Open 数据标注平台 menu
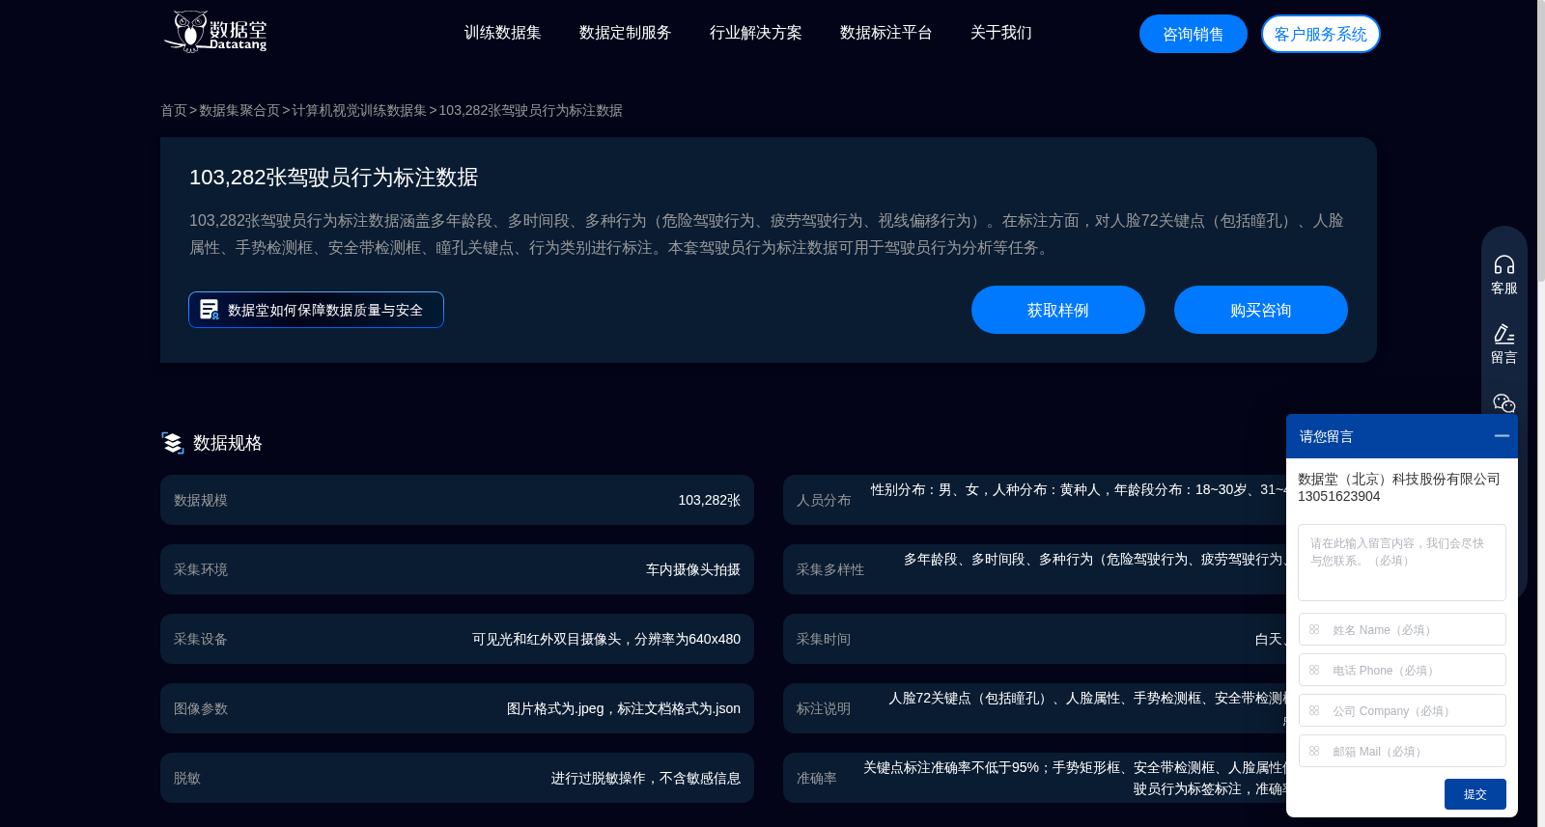1545x827 pixels. (885, 33)
